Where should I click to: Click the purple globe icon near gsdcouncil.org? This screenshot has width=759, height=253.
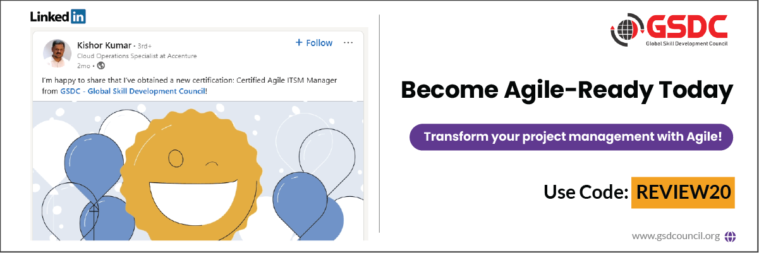(x=731, y=237)
